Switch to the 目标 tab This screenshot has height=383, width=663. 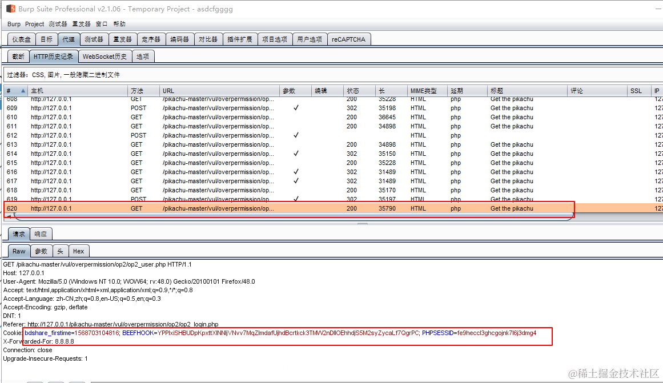pyautogui.click(x=46, y=39)
